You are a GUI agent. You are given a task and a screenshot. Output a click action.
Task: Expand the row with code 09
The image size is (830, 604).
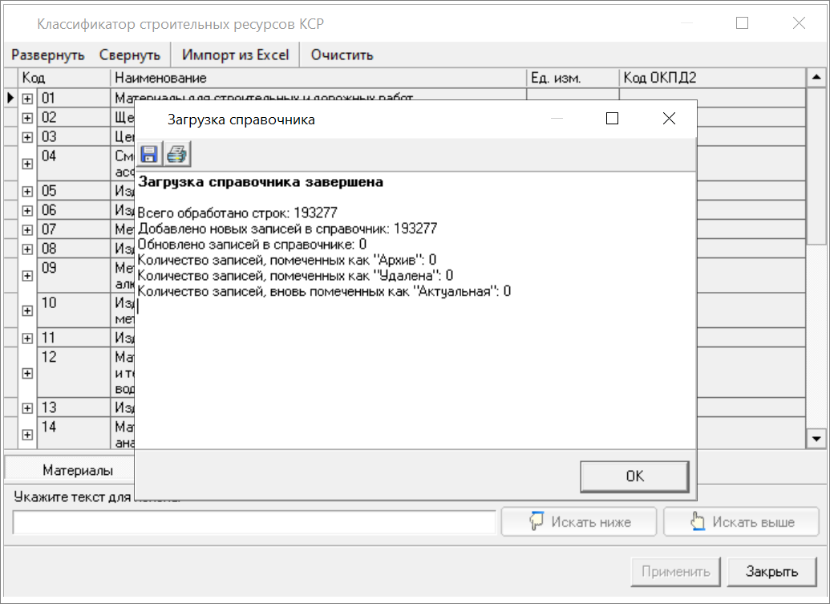coord(27,275)
